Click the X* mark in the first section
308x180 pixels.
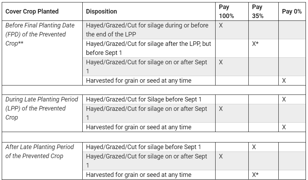(255, 44)
